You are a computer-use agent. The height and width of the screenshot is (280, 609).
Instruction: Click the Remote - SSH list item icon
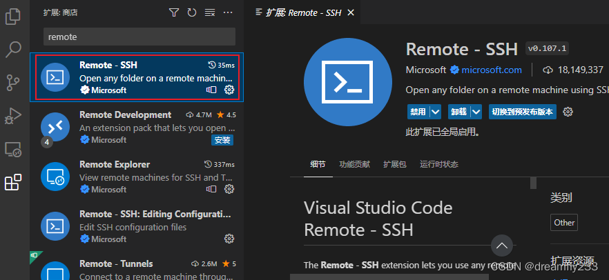55,77
